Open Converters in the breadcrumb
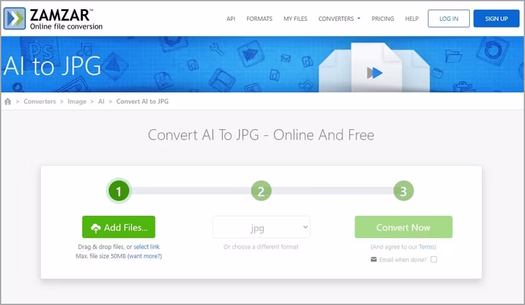This screenshot has height=305, width=525. 40,101
